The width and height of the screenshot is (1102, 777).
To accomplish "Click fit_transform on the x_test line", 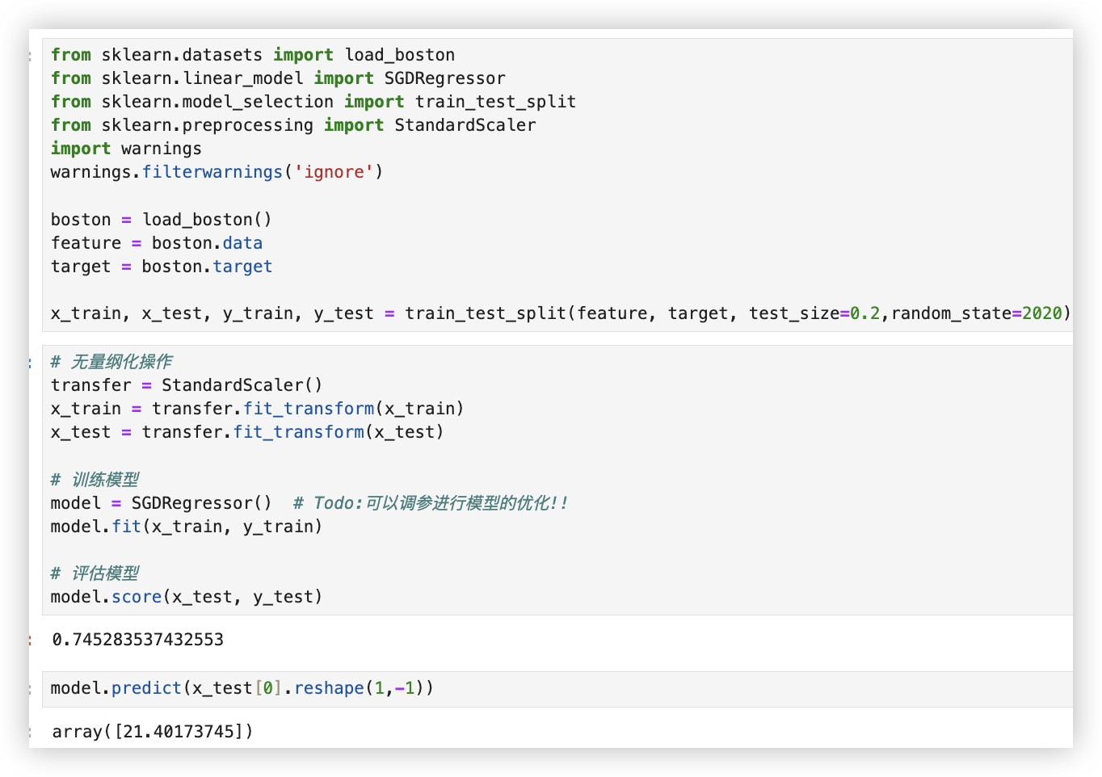I will point(298,432).
